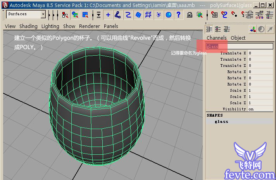Toggle the joints selection mask icon

(118, 15)
